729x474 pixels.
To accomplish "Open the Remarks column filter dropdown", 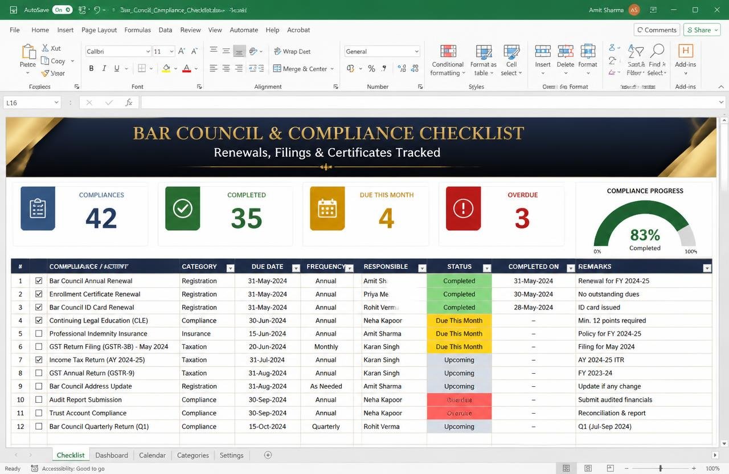I will pyautogui.click(x=707, y=268).
